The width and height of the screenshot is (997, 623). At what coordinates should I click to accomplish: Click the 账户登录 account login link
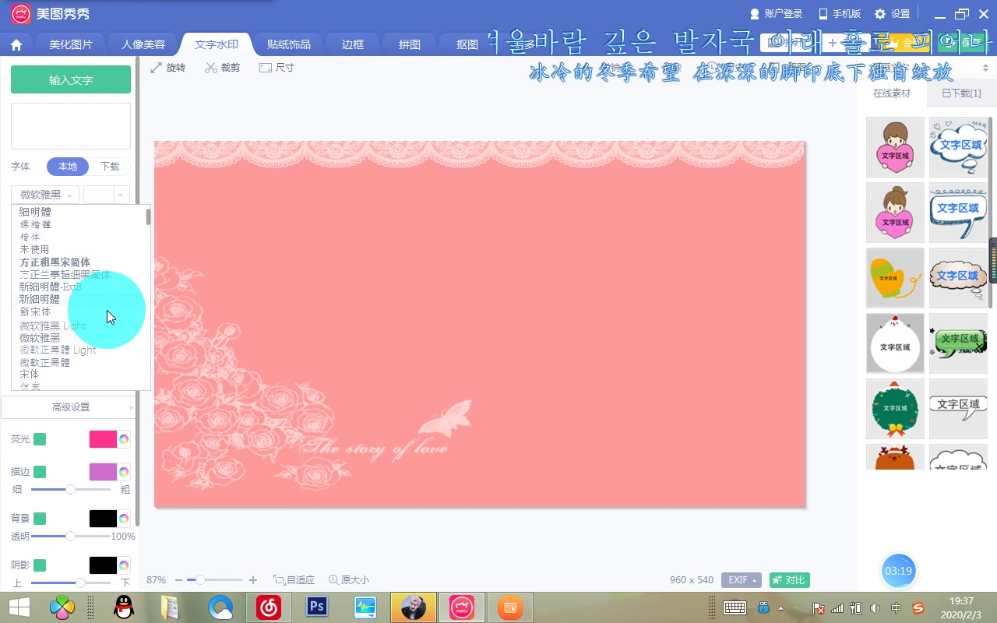[x=776, y=14]
